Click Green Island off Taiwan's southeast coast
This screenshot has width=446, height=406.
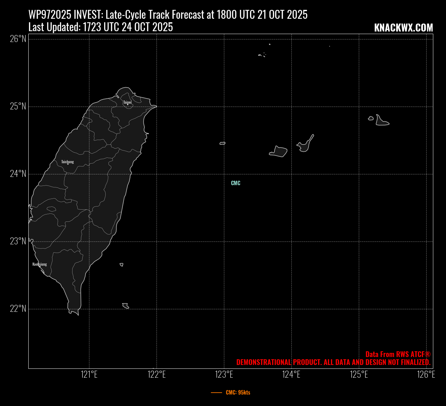pos(122,264)
